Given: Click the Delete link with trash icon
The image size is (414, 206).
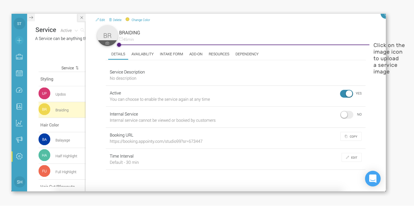Looking at the screenshot, I should (x=115, y=20).
